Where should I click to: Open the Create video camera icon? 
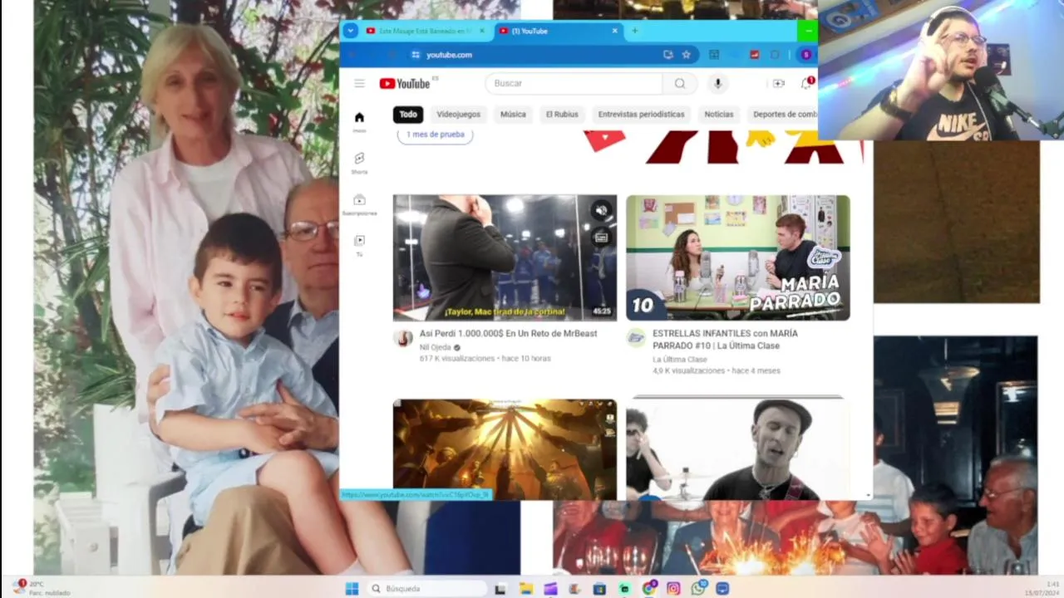[779, 83]
